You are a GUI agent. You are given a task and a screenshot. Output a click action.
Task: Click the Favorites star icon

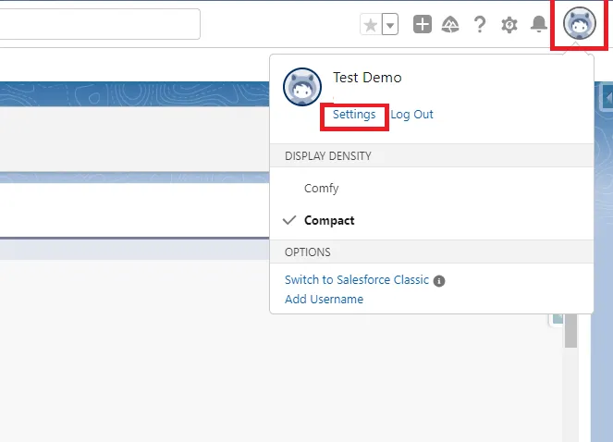coord(371,25)
